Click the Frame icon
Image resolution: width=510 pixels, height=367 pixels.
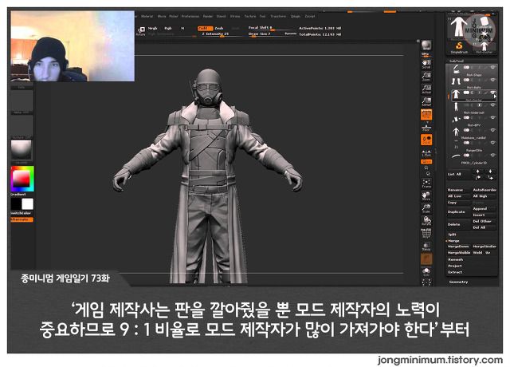tap(426, 183)
